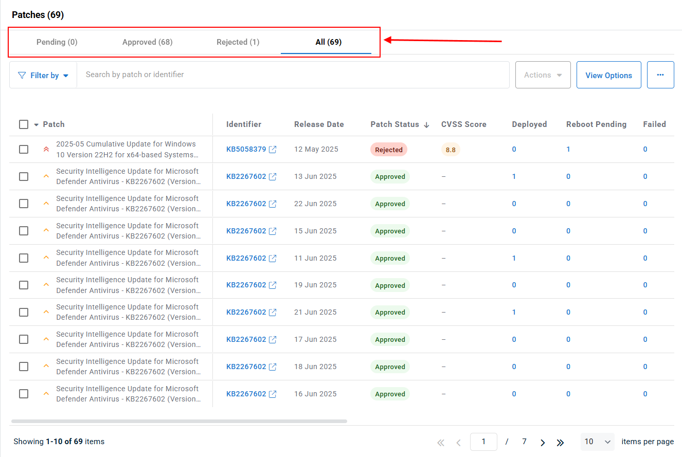This screenshot has width=682, height=457.
Task: Tick checkbox of 11 Jun 2025 patch row
Action: pyautogui.click(x=24, y=258)
